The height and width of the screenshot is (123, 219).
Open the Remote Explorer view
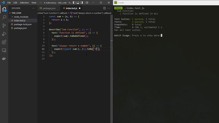4,50
